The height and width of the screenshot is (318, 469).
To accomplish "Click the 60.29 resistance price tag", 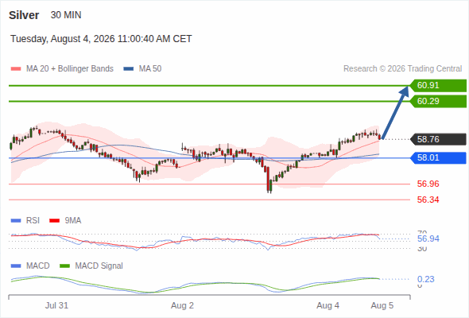I will (x=438, y=102).
